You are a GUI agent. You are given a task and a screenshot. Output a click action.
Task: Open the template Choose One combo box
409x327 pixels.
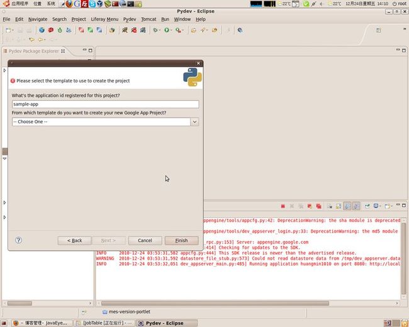(x=105, y=122)
